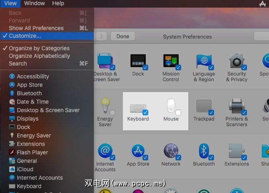The height and width of the screenshot is (193, 269).
Task: Open Dock entry in View menu list
Action: [47, 127]
